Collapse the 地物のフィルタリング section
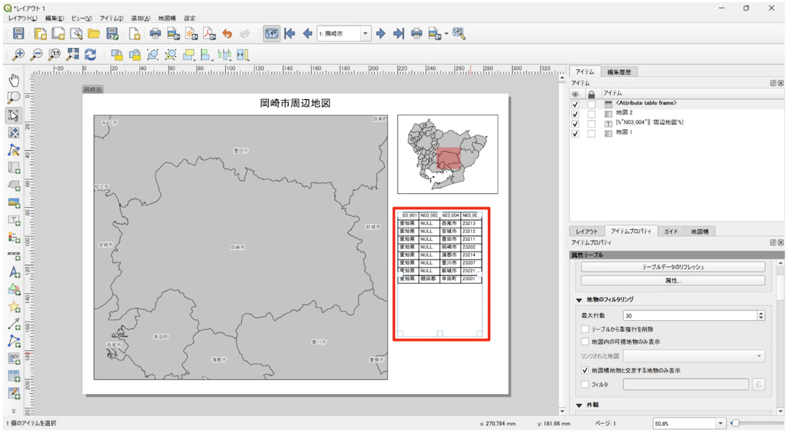This screenshot has height=437, width=789. (x=579, y=300)
